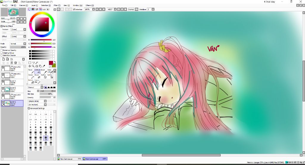Screen dimensions: 305x165
Task: Open the Stabilizer value dropdown
Action: 153,9
